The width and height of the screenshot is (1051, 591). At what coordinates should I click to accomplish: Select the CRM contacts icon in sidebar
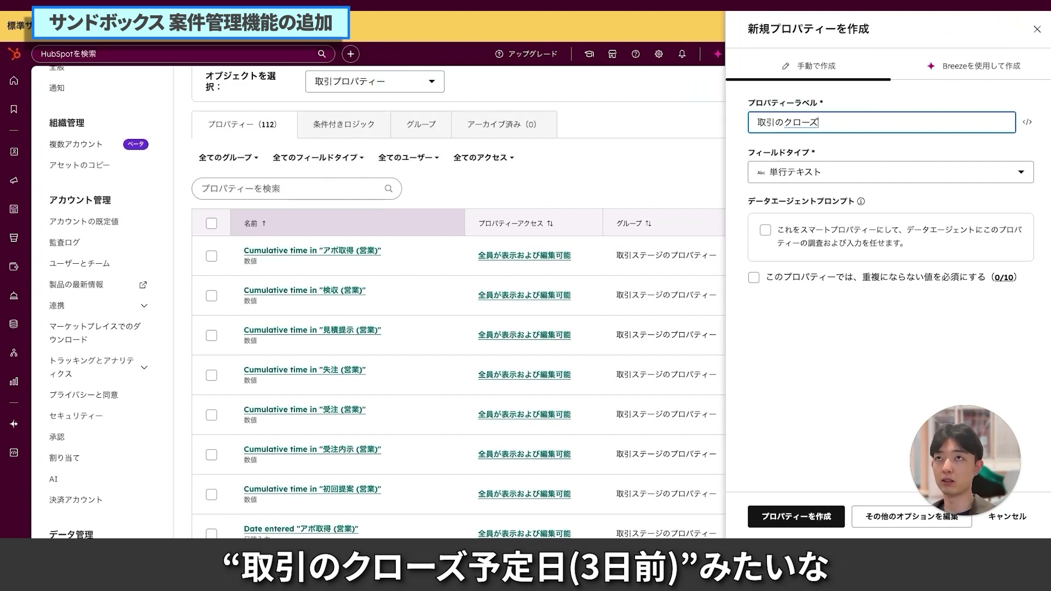[x=14, y=152]
